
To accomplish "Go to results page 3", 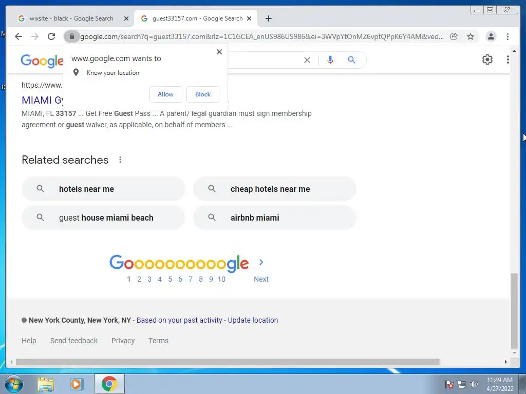I will pyautogui.click(x=149, y=279).
